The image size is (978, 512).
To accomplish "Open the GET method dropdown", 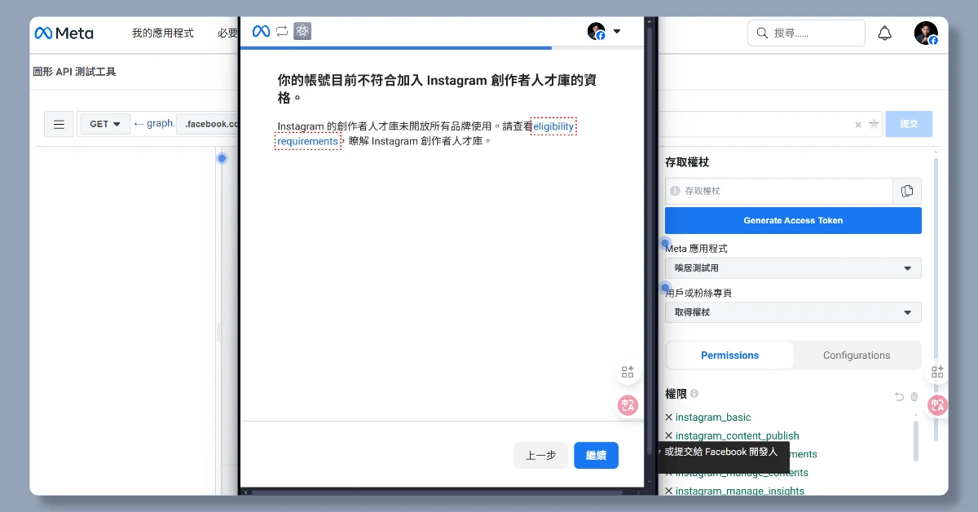I will [x=105, y=124].
